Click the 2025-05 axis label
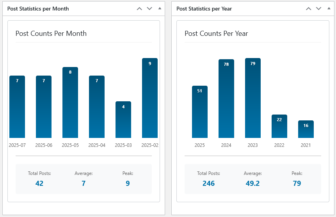The width and height of the screenshot is (336, 217). (x=70, y=145)
